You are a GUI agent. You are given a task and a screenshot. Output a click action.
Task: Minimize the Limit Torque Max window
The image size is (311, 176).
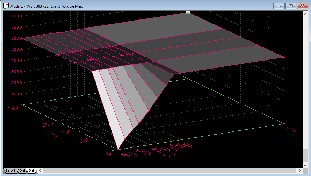click(x=279, y=6)
